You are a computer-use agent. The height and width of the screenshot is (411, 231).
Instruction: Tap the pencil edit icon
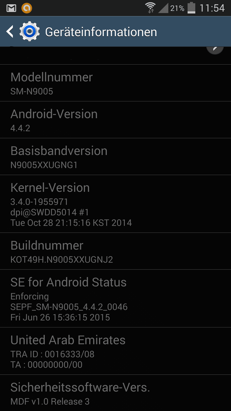pyautogui.click(x=215, y=49)
